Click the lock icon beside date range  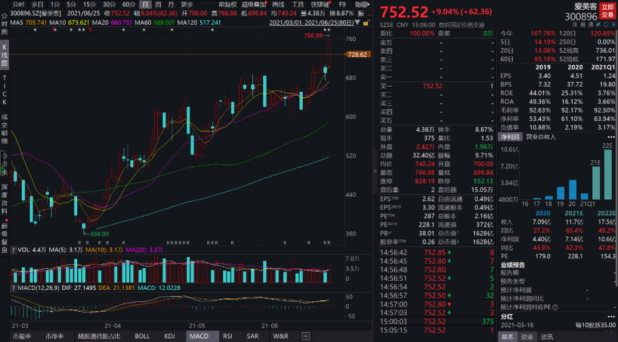point(366,23)
